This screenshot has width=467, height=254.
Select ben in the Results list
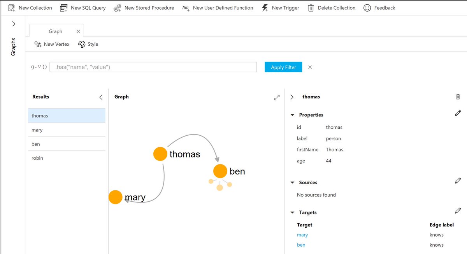pos(67,144)
